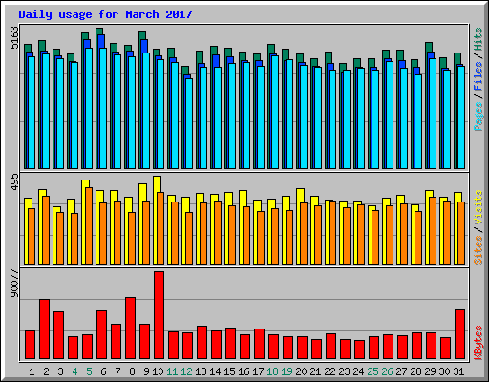Click the day 10 axis label
The height and width of the screenshot is (382, 489).
tap(158, 371)
